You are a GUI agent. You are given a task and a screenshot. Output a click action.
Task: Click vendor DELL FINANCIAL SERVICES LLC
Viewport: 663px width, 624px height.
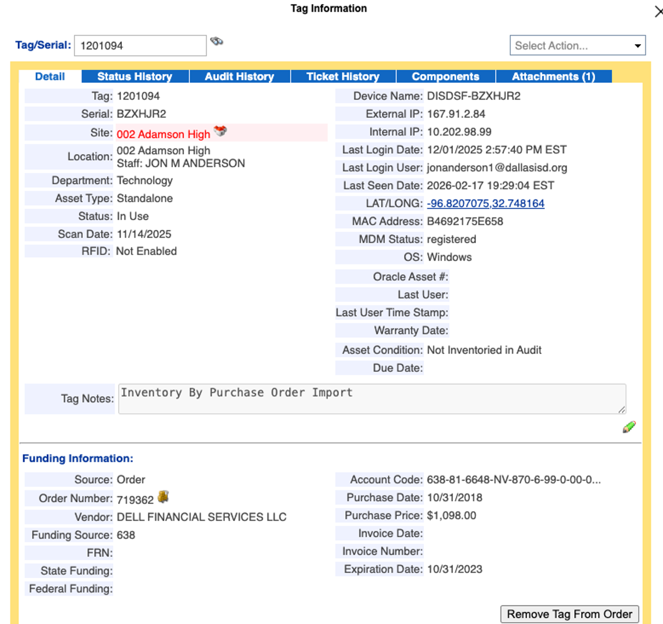point(202,517)
